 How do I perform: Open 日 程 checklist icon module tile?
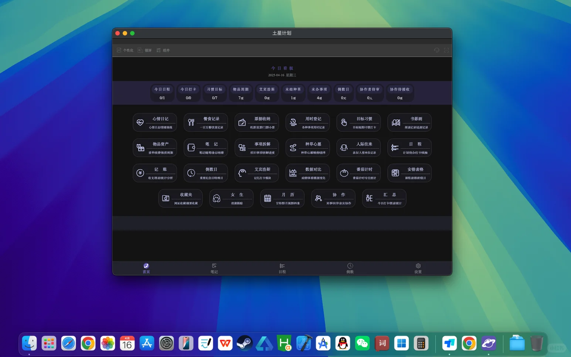[409, 148]
